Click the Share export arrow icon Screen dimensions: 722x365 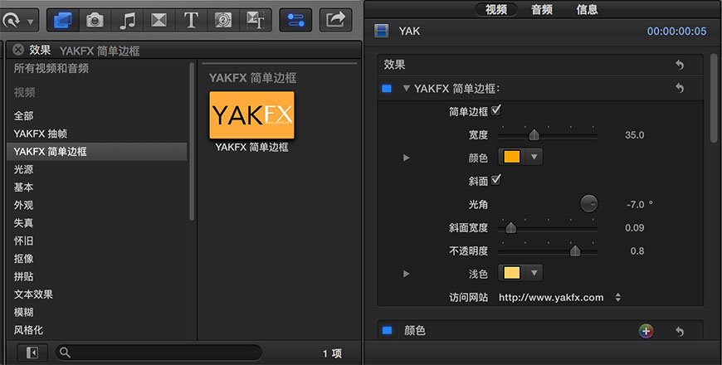[335, 20]
